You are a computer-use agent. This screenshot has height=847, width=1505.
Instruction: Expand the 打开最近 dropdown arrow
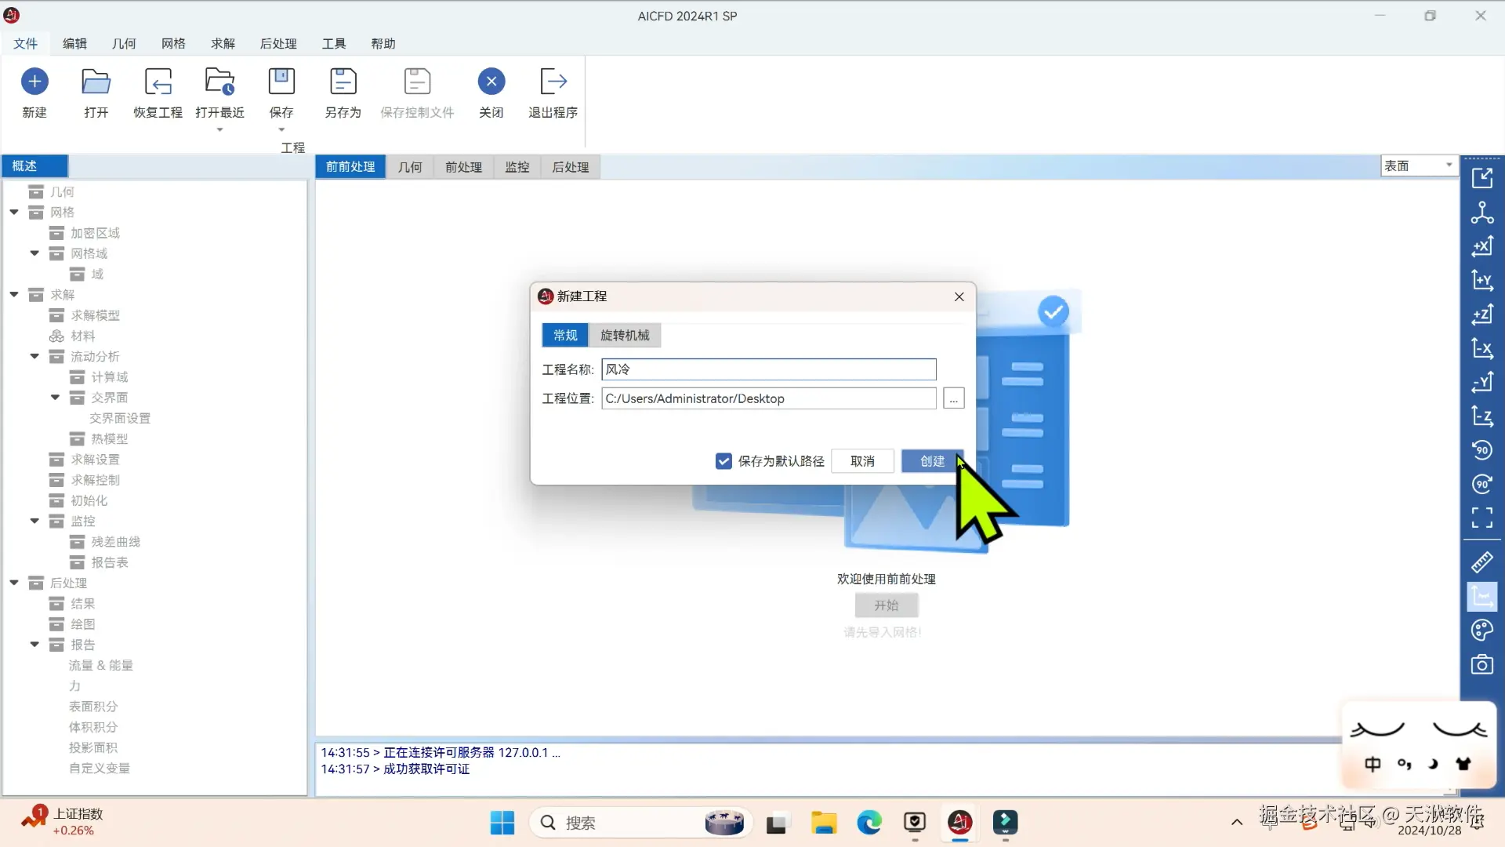219,130
